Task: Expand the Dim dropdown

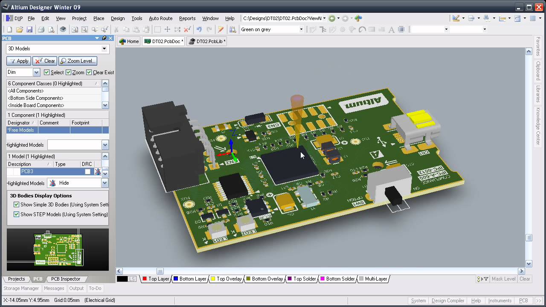Action: (36, 72)
